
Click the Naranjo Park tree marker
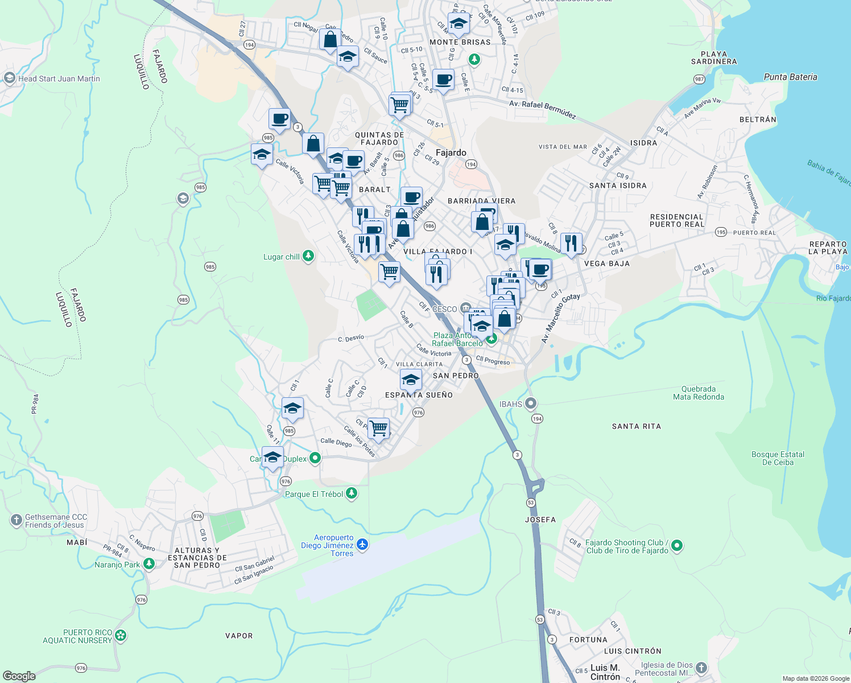[149, 564]
